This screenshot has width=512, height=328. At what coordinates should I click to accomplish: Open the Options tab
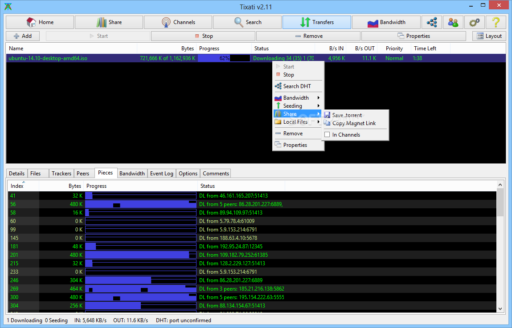coord(188,174)
